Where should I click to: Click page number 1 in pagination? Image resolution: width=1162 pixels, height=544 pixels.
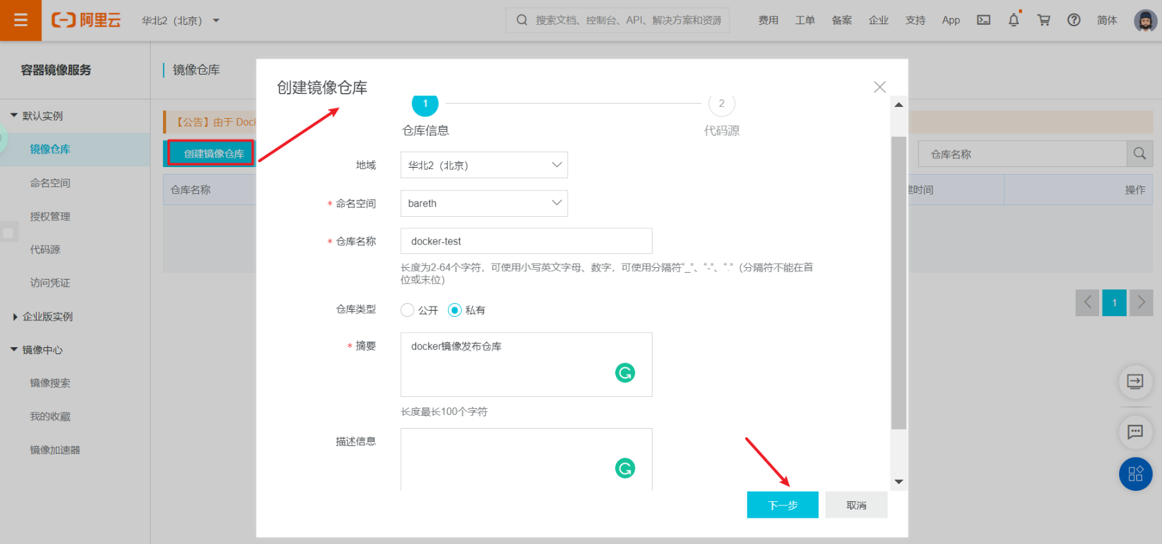[x=1114, y=302]
